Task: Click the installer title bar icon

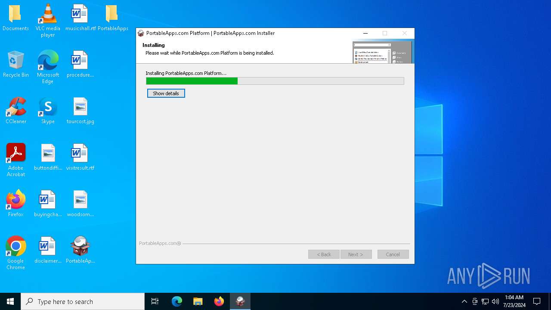Action: [x=141, y=33]
